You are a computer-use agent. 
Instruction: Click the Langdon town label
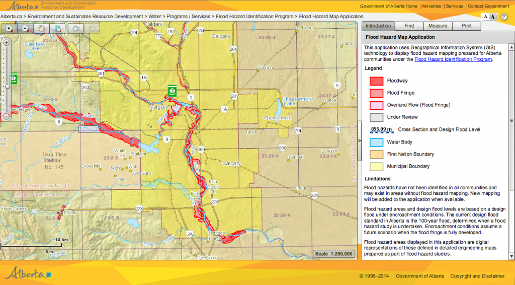[x=330, y=151]
